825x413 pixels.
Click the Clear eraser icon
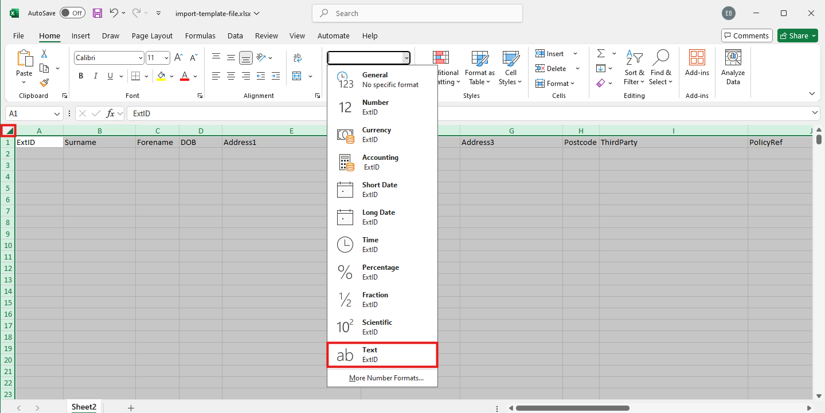coord(601,83)
